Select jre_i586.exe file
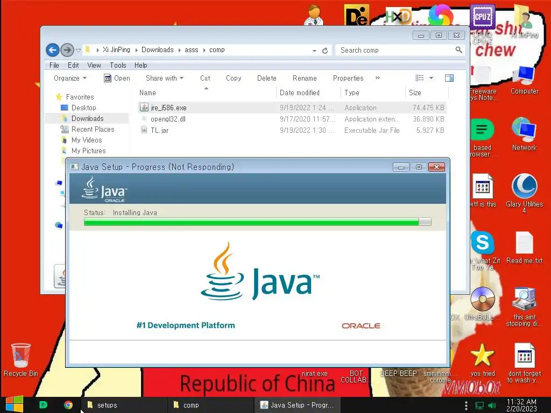This screenshot has height=413, width=551. 292,108
